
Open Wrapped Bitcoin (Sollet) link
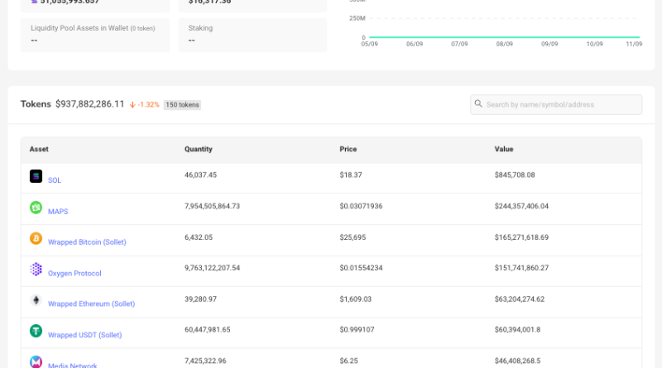[87, 242]
